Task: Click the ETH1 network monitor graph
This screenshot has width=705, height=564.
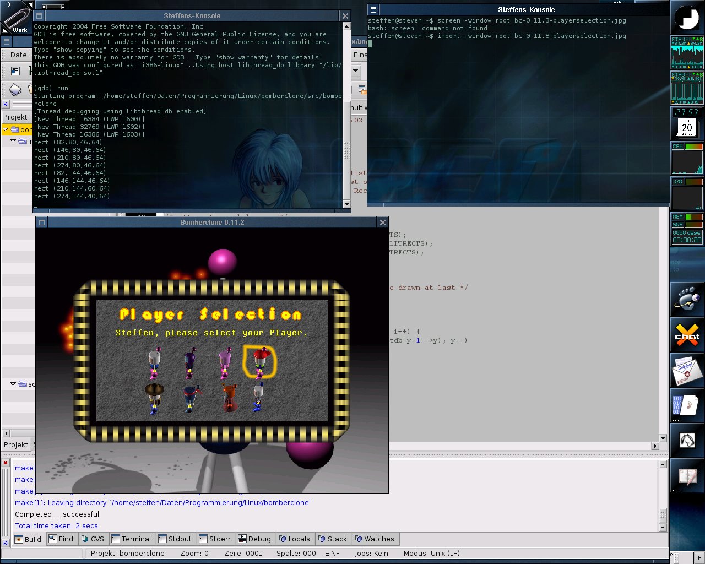Action: [x=687, y=53]
